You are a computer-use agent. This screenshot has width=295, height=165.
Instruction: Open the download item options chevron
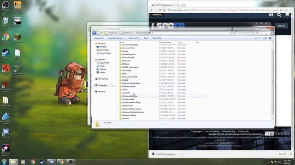180,154
